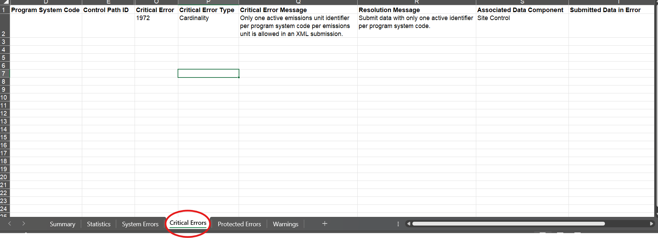Select the Critical Error Message header cell
Screen dimensions: 658x238
pyautogui.click(x=298, y=10)
